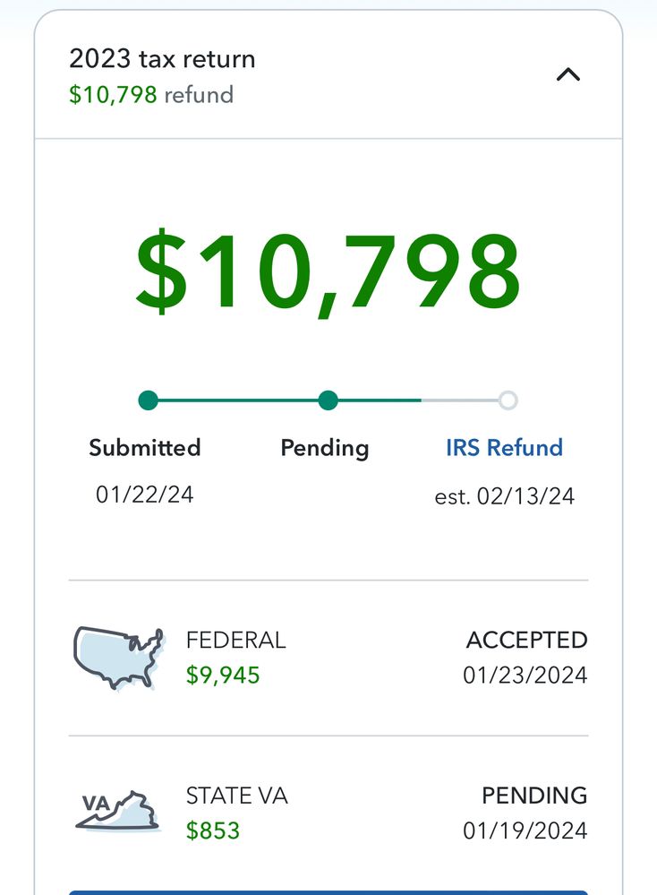The width and height of the screenshot is (657, 895).
Task: Click the Federal refund amount $9,945
Action: (223, 675)
